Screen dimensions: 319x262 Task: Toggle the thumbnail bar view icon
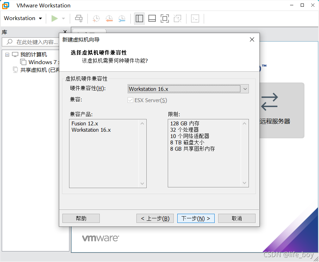coord(152,19)
